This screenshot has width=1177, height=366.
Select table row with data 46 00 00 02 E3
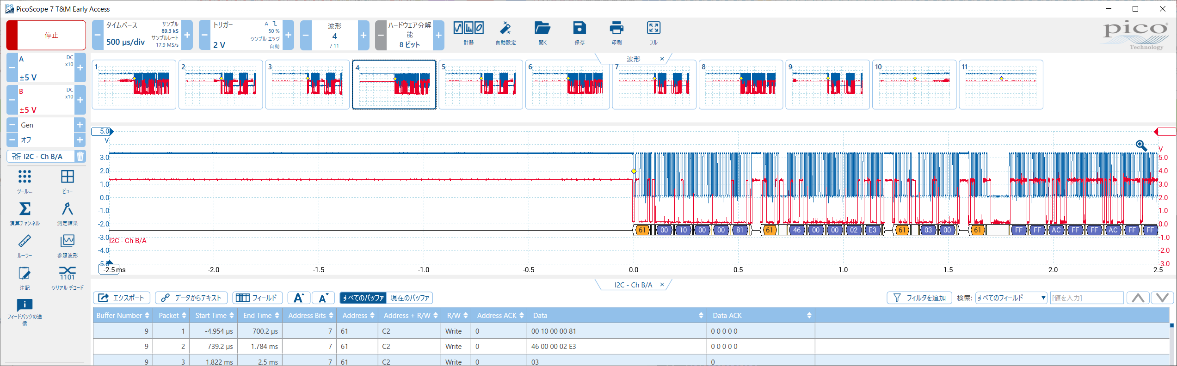click(x=631, y=347)
